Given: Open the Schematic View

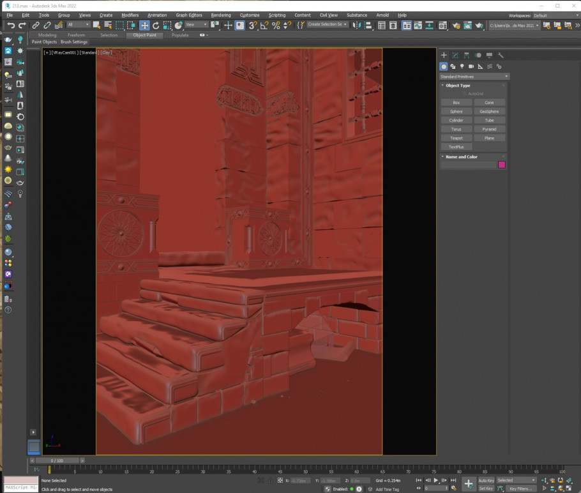Looking at the screenshot, I should pos(430,25).
